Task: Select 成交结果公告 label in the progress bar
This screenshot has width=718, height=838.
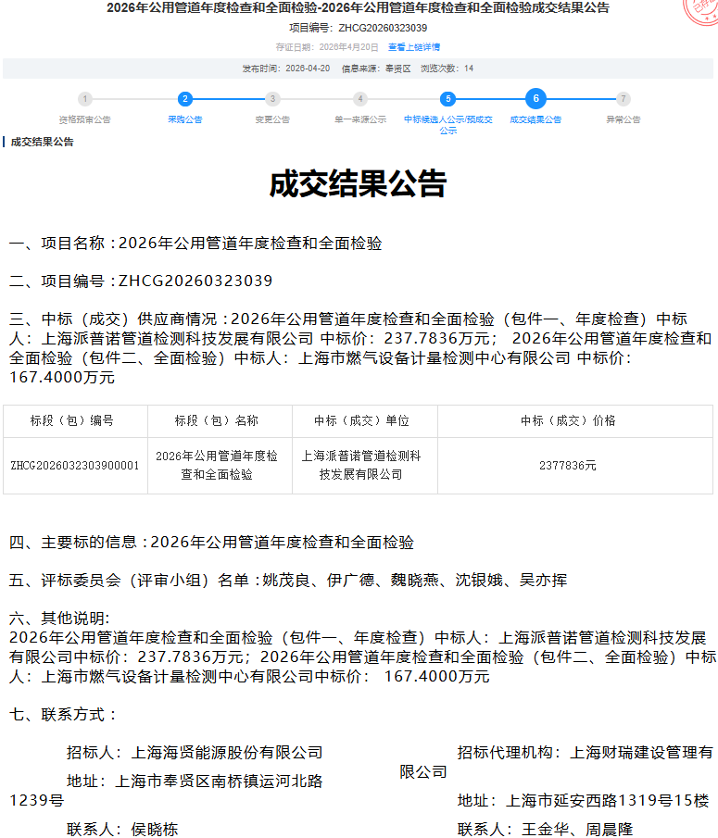Action: (x=535, y=119)
